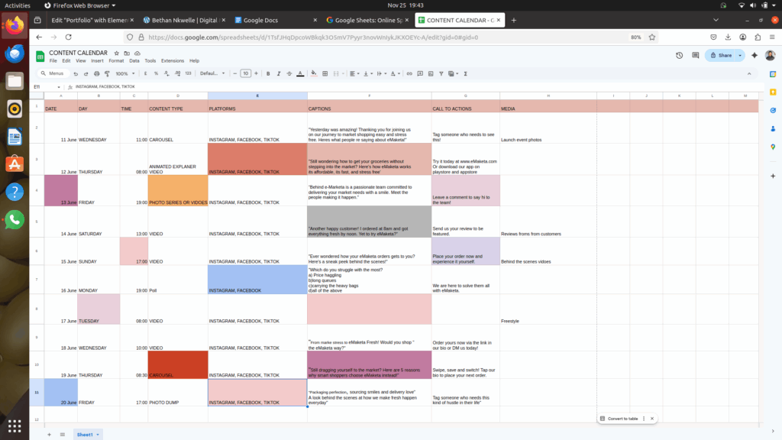Open version history clock icon
The height and width of the screenshot is (440, 782).
[x=680, y=55]
